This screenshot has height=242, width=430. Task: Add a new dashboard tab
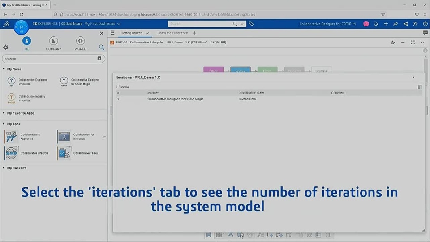click(194, 33)
